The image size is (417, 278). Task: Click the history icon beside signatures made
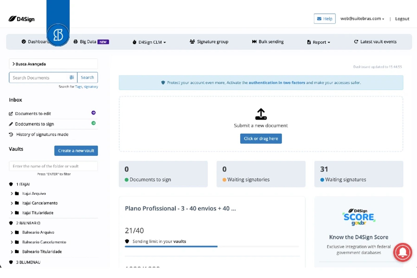pos(11,134)
